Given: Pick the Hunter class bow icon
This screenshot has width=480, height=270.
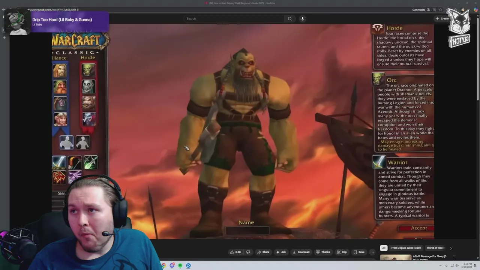Looking at the screenshot, I should pos(75,163).
